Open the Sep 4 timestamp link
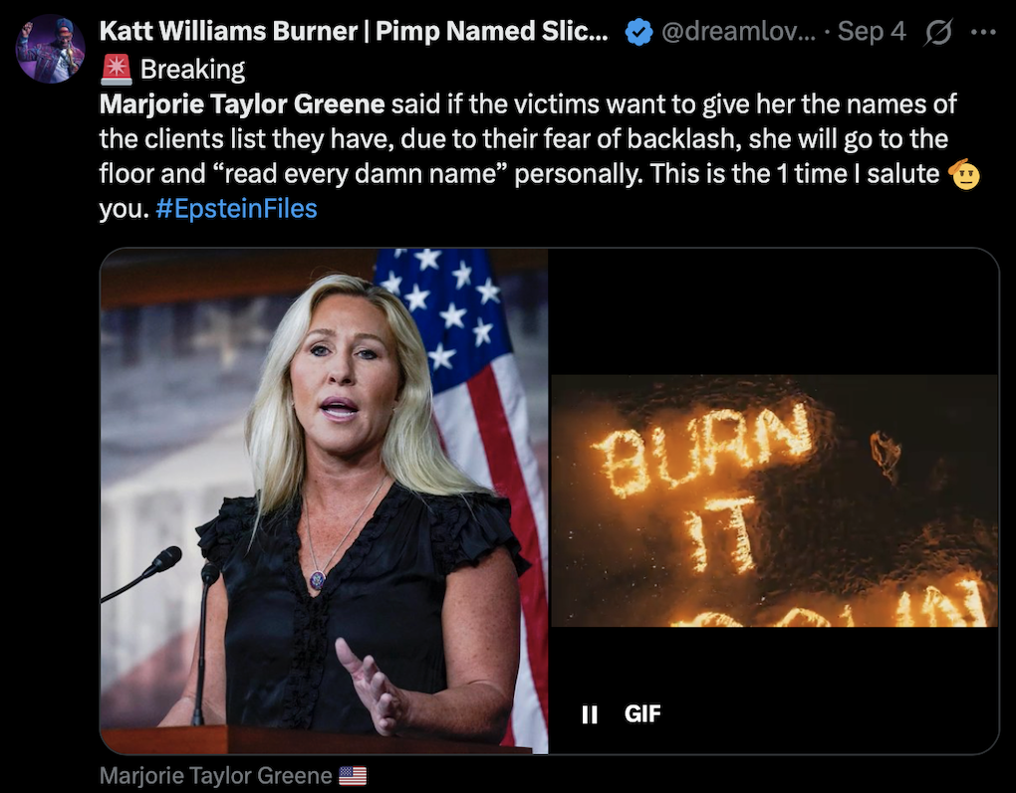This screenshot has height=793, width=1016. 872,31
